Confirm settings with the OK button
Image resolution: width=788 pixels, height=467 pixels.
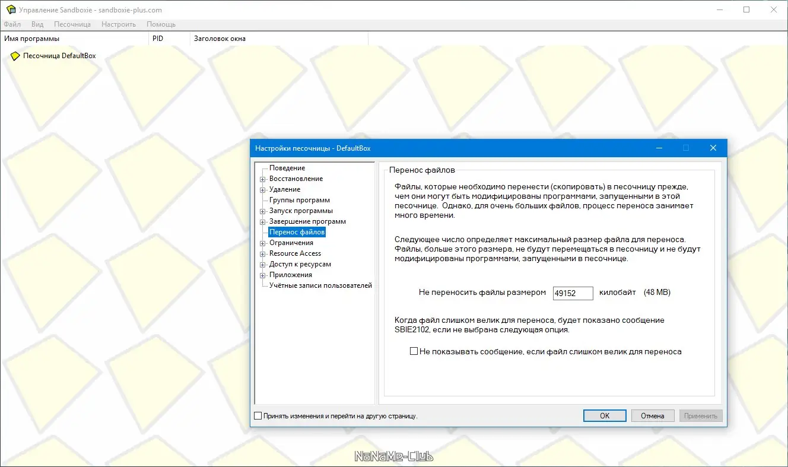[605, 416]
